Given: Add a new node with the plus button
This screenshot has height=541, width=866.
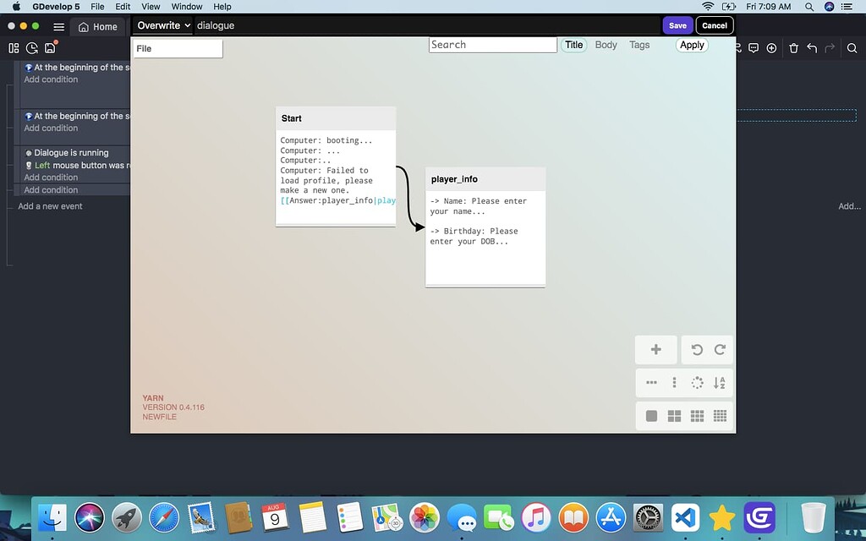Looking at the screenshot, I should coord(655,349).
